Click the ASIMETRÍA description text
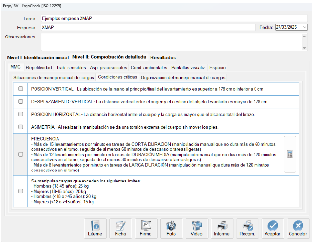This screenshot has width=314, height=243. [125, 127]
